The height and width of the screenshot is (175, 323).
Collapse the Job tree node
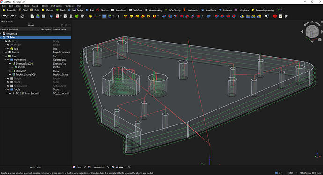(x=3, y=56)
